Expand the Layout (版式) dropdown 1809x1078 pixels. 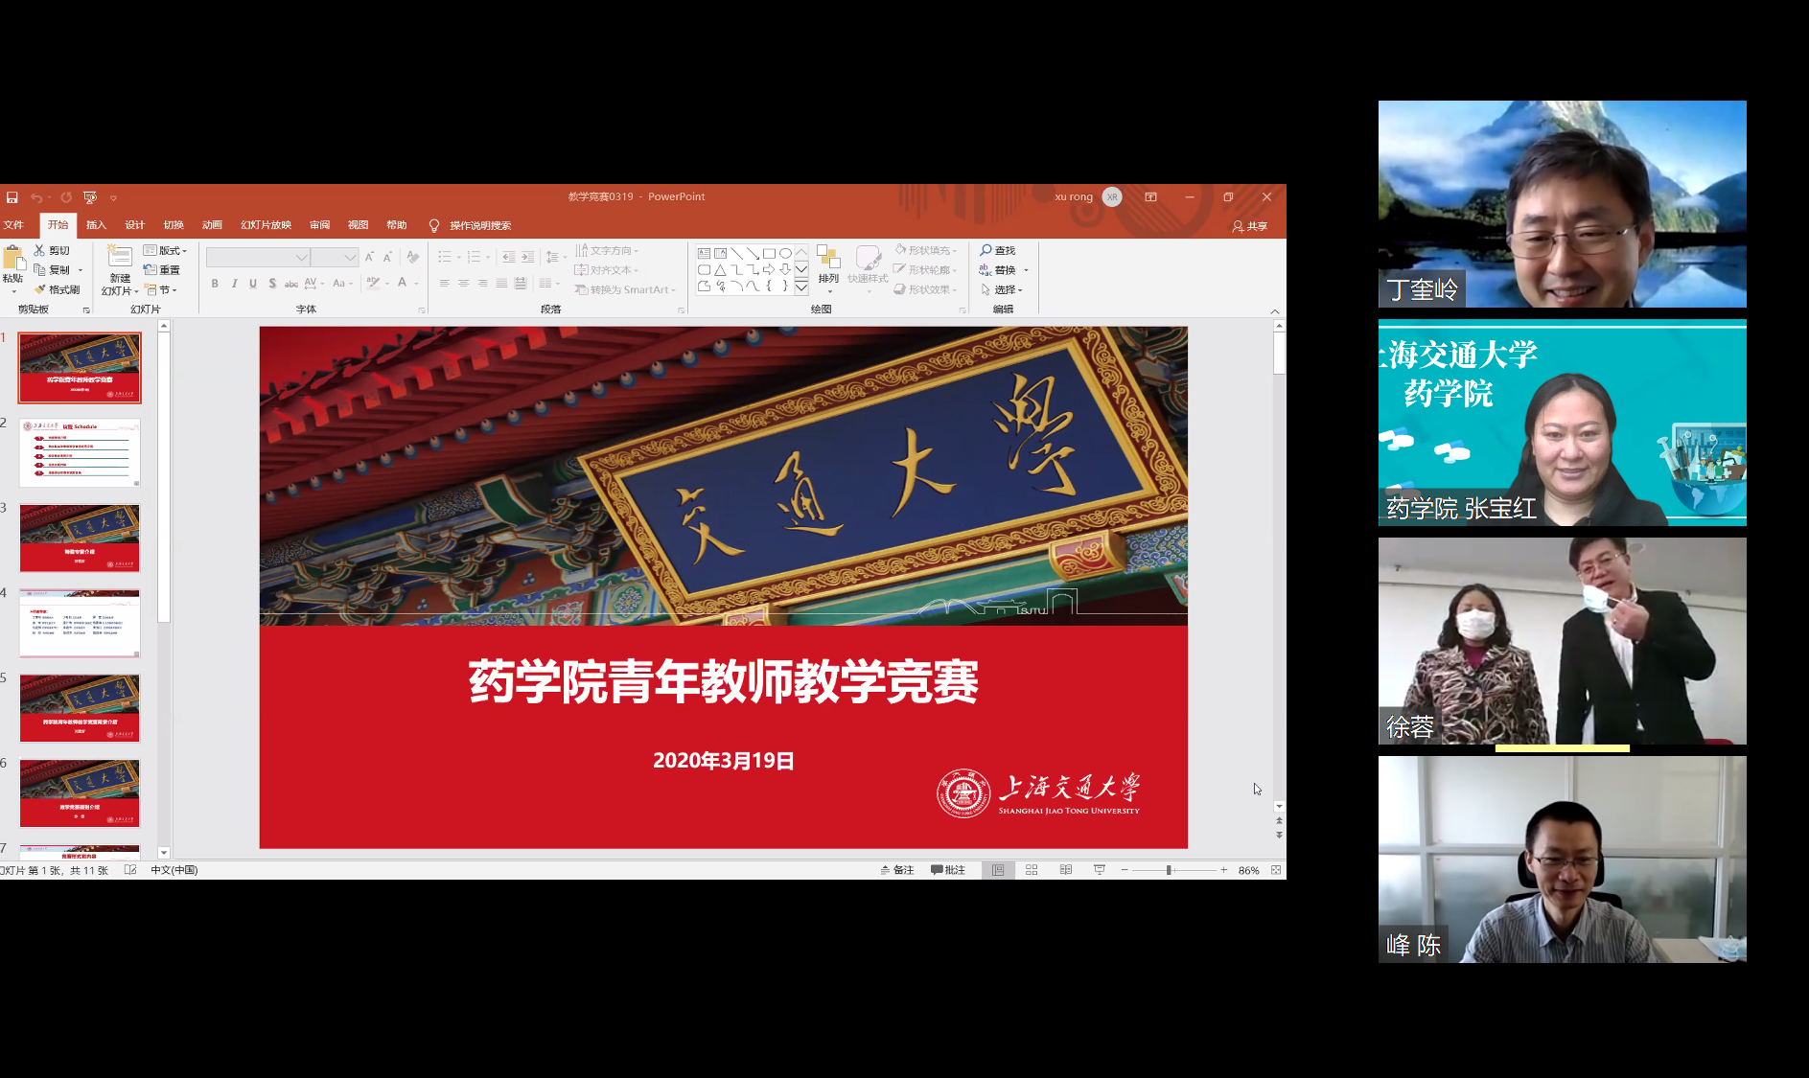(x=165, y=250)
